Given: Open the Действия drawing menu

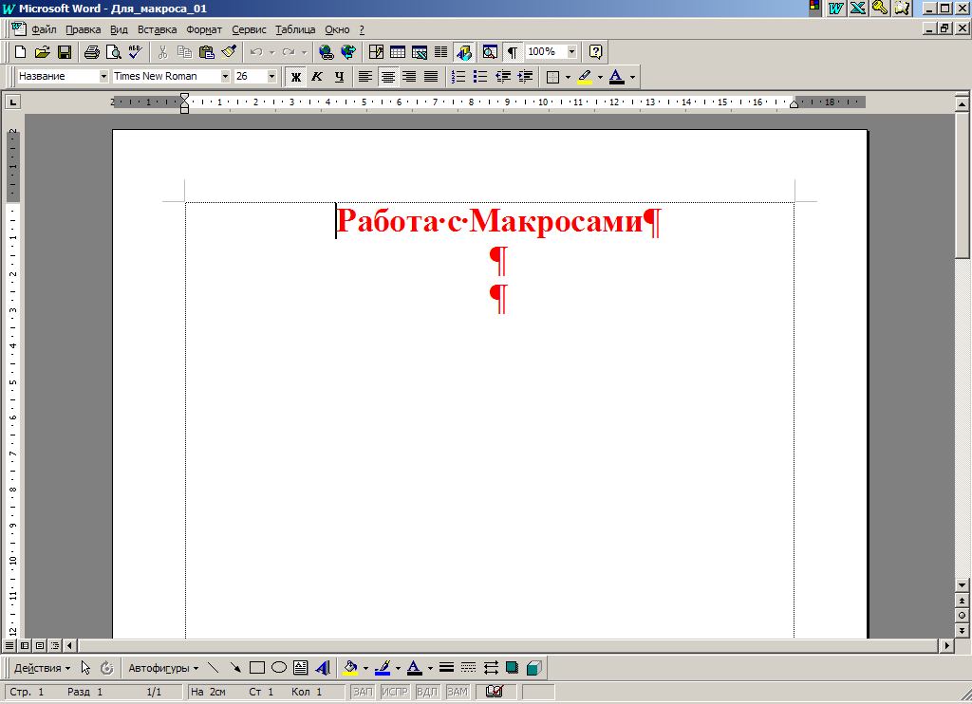Looking at the screenshot, I should (x=42, y=668).
